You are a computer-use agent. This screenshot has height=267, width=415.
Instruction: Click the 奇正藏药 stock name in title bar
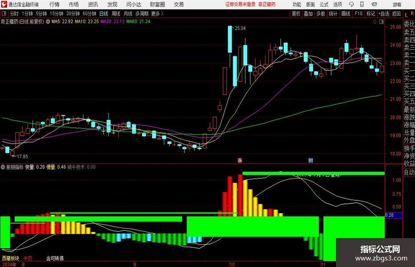coord(267,4)
